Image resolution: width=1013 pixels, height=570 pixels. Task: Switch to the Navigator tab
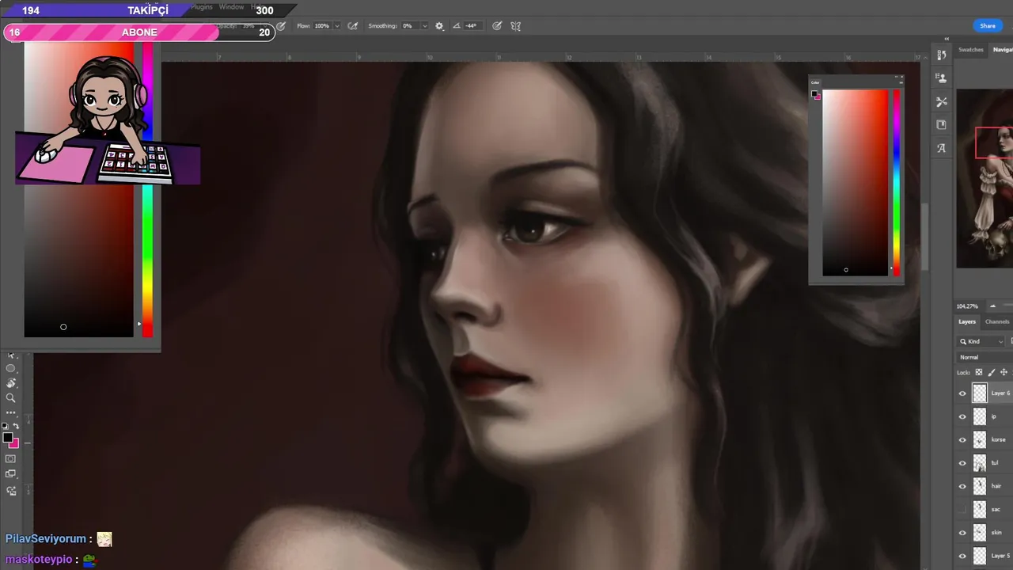(x=1003, y=50)
